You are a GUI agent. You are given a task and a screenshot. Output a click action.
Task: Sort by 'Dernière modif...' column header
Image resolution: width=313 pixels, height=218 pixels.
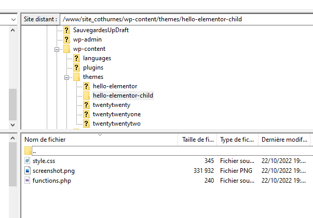coord(283,139)
